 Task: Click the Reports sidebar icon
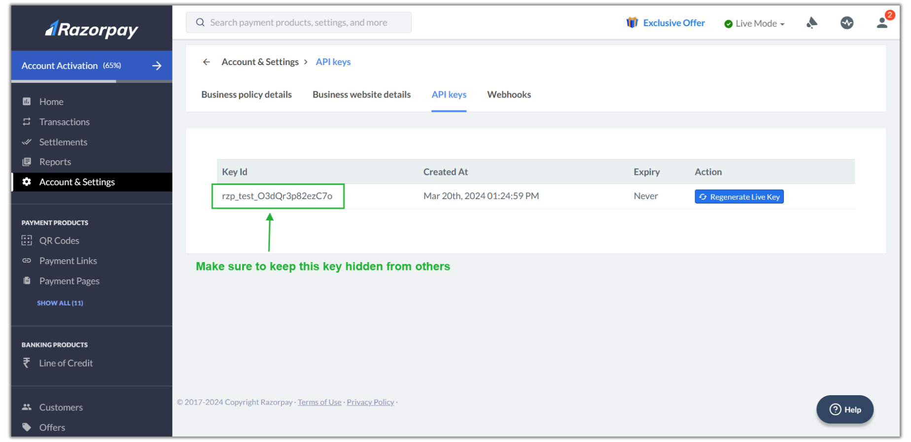pos(27,162)
